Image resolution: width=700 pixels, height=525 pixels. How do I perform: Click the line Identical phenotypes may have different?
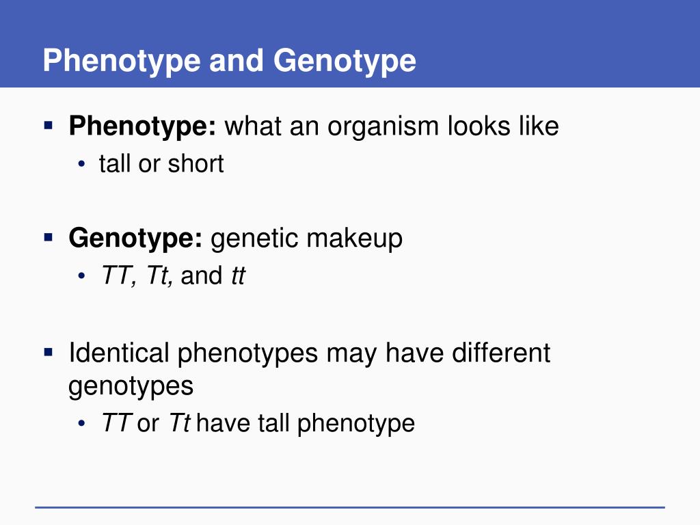pyautogui.click(x=310, y=353)
